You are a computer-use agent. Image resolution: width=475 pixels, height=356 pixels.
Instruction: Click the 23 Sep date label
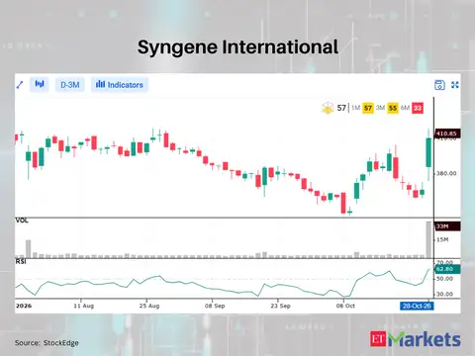pyautogui.click(x=280, y=306)
